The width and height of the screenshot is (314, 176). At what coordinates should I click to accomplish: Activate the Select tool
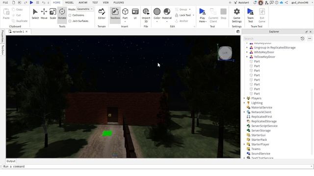35,14
